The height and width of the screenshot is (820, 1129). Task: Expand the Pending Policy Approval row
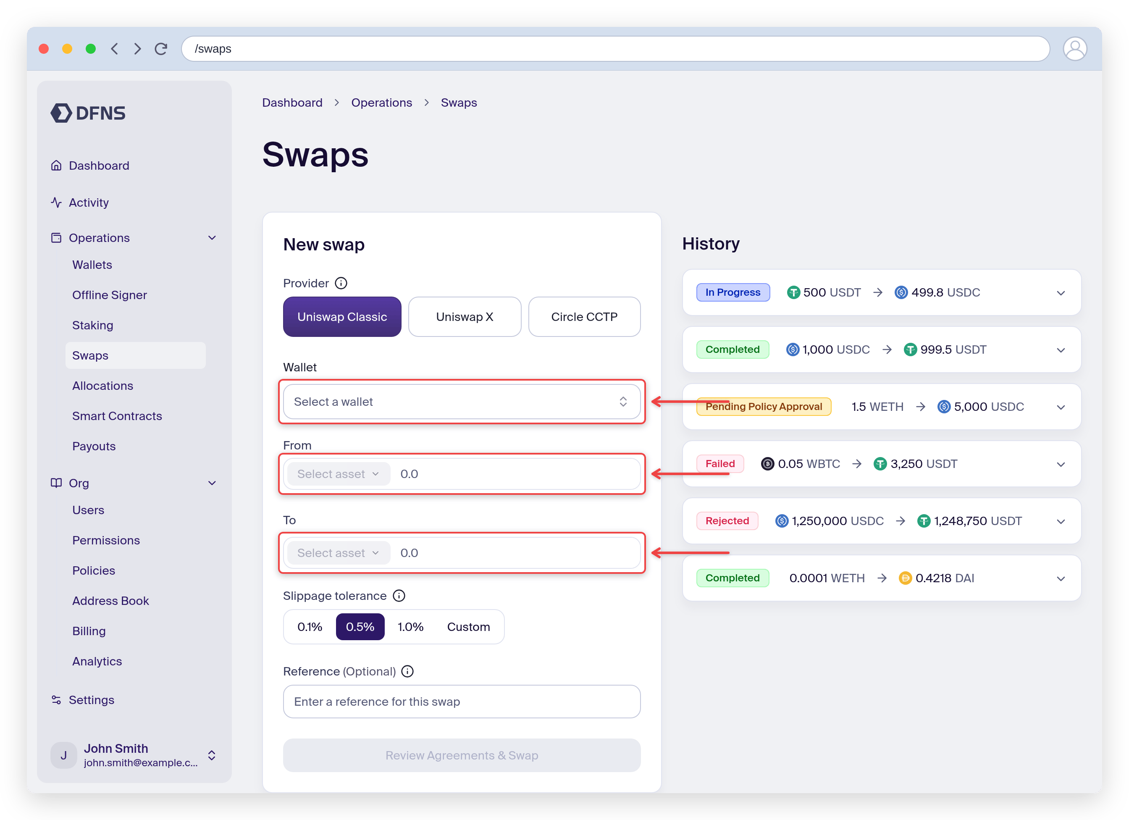click(1061, 407)
